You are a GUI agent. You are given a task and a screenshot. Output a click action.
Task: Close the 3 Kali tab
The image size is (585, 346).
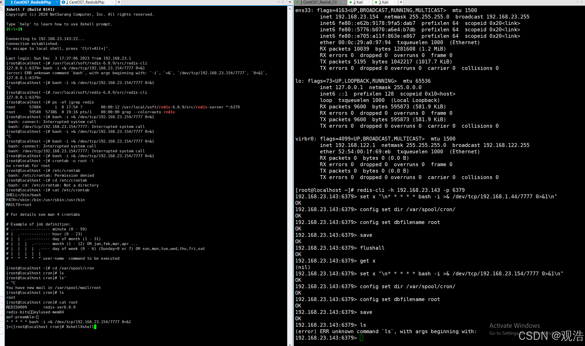coord(394,2)
